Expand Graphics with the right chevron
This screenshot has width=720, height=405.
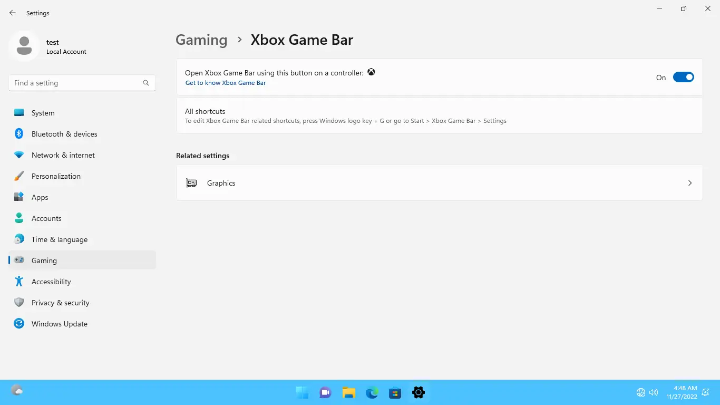click(x=690, y=183)
